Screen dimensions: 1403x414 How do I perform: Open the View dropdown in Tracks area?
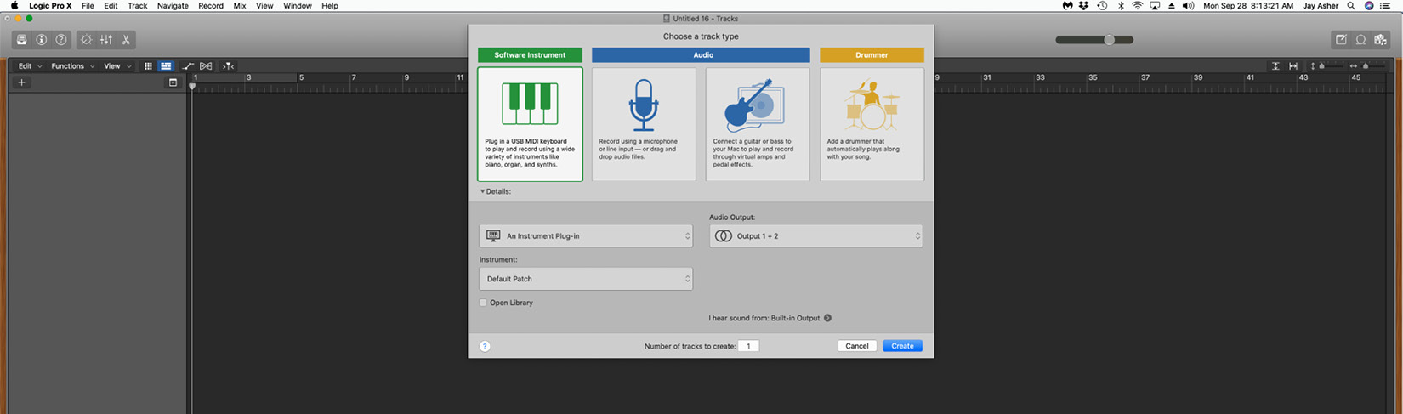coord(117,66)
